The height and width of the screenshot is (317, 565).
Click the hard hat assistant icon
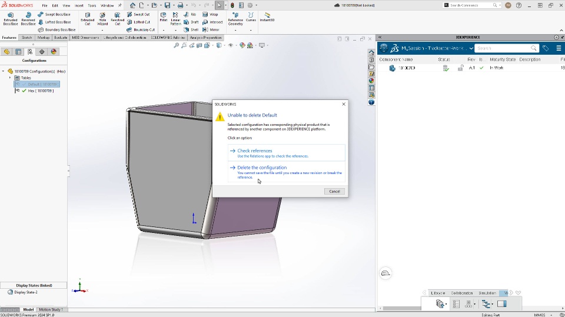[385, 273]
